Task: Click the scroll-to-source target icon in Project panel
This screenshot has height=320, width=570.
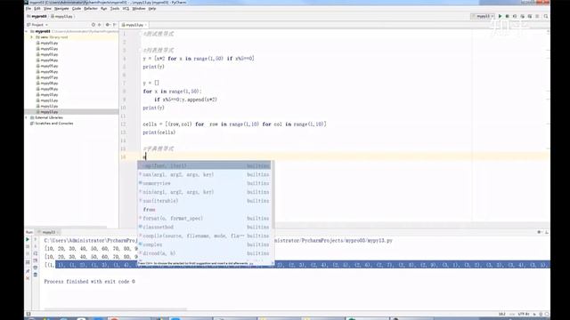Action: click(93, 25)
